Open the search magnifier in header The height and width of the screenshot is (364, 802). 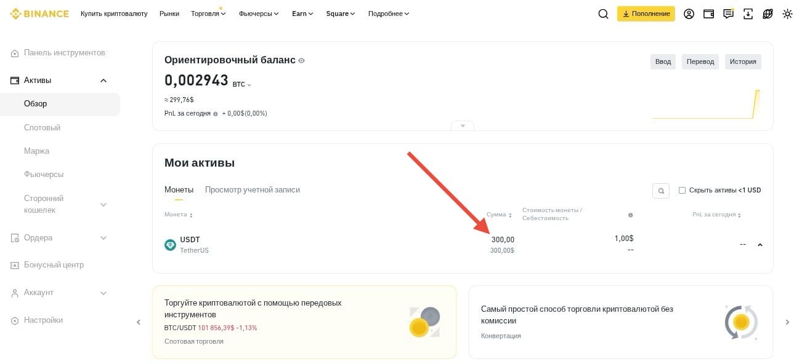(x=603, y=14)
